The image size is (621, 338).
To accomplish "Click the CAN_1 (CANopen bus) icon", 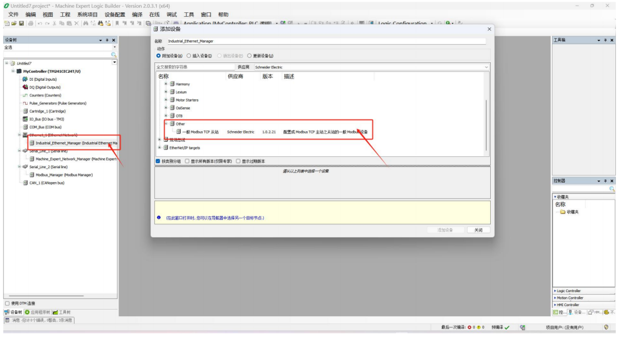I will pos(25,183).
